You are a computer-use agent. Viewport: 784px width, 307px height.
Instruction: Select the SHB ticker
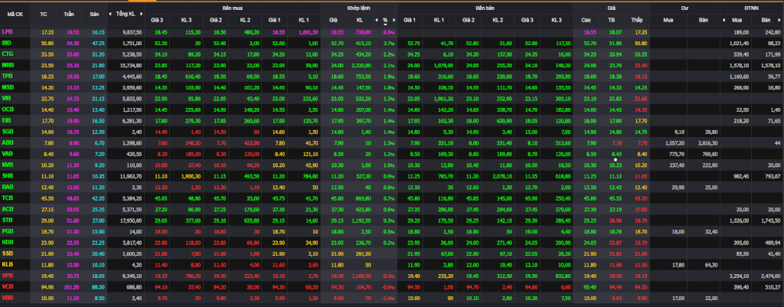point(8,175)
